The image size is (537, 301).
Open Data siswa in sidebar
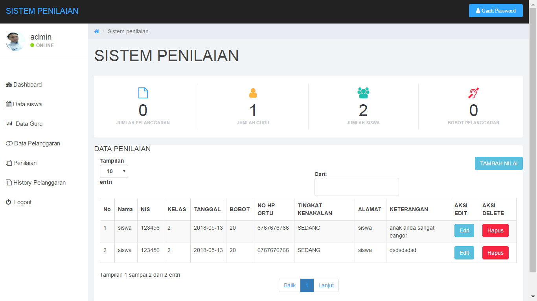(27, 104)
